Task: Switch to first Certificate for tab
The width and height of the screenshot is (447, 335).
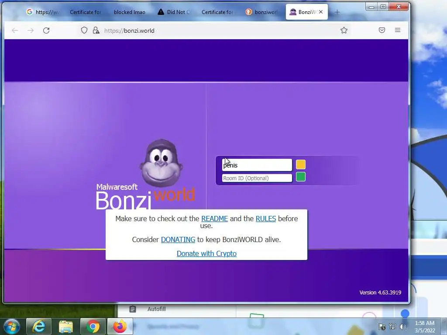Action: pyautogui.click(x=86, y=12)
